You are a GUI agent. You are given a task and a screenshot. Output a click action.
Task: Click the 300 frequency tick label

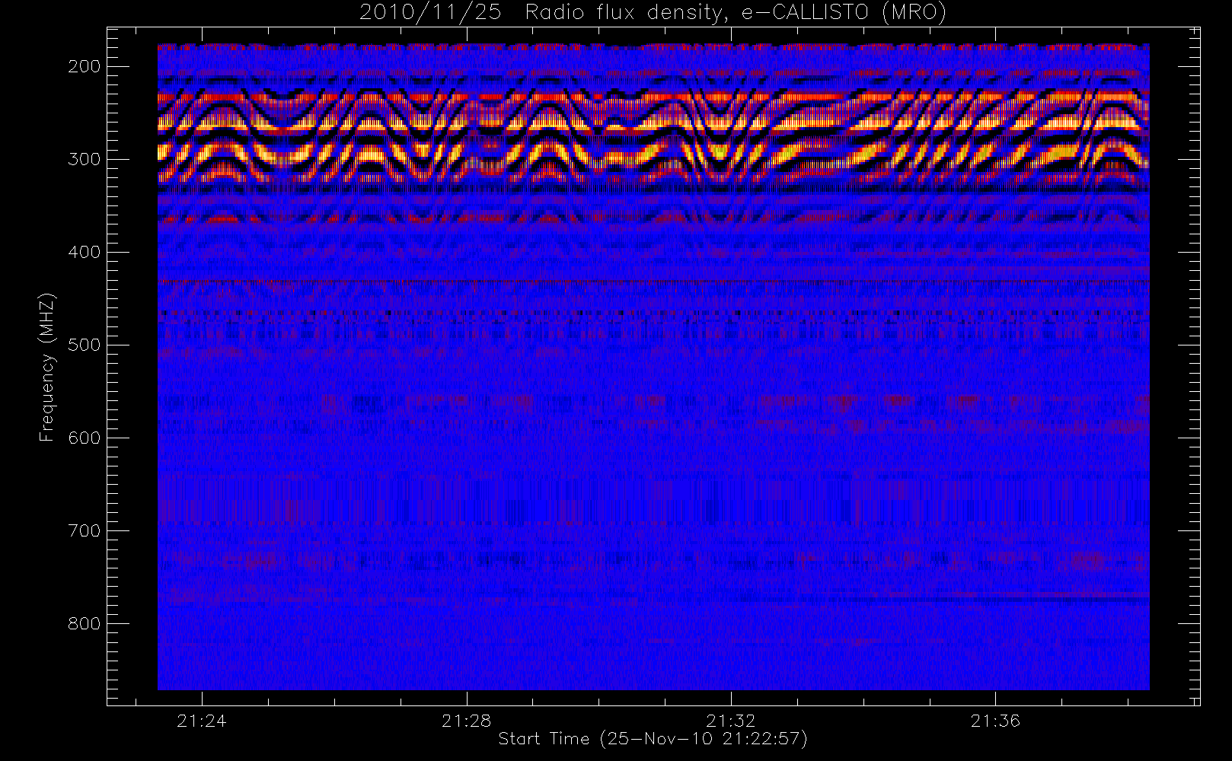(x=84, y=159)
